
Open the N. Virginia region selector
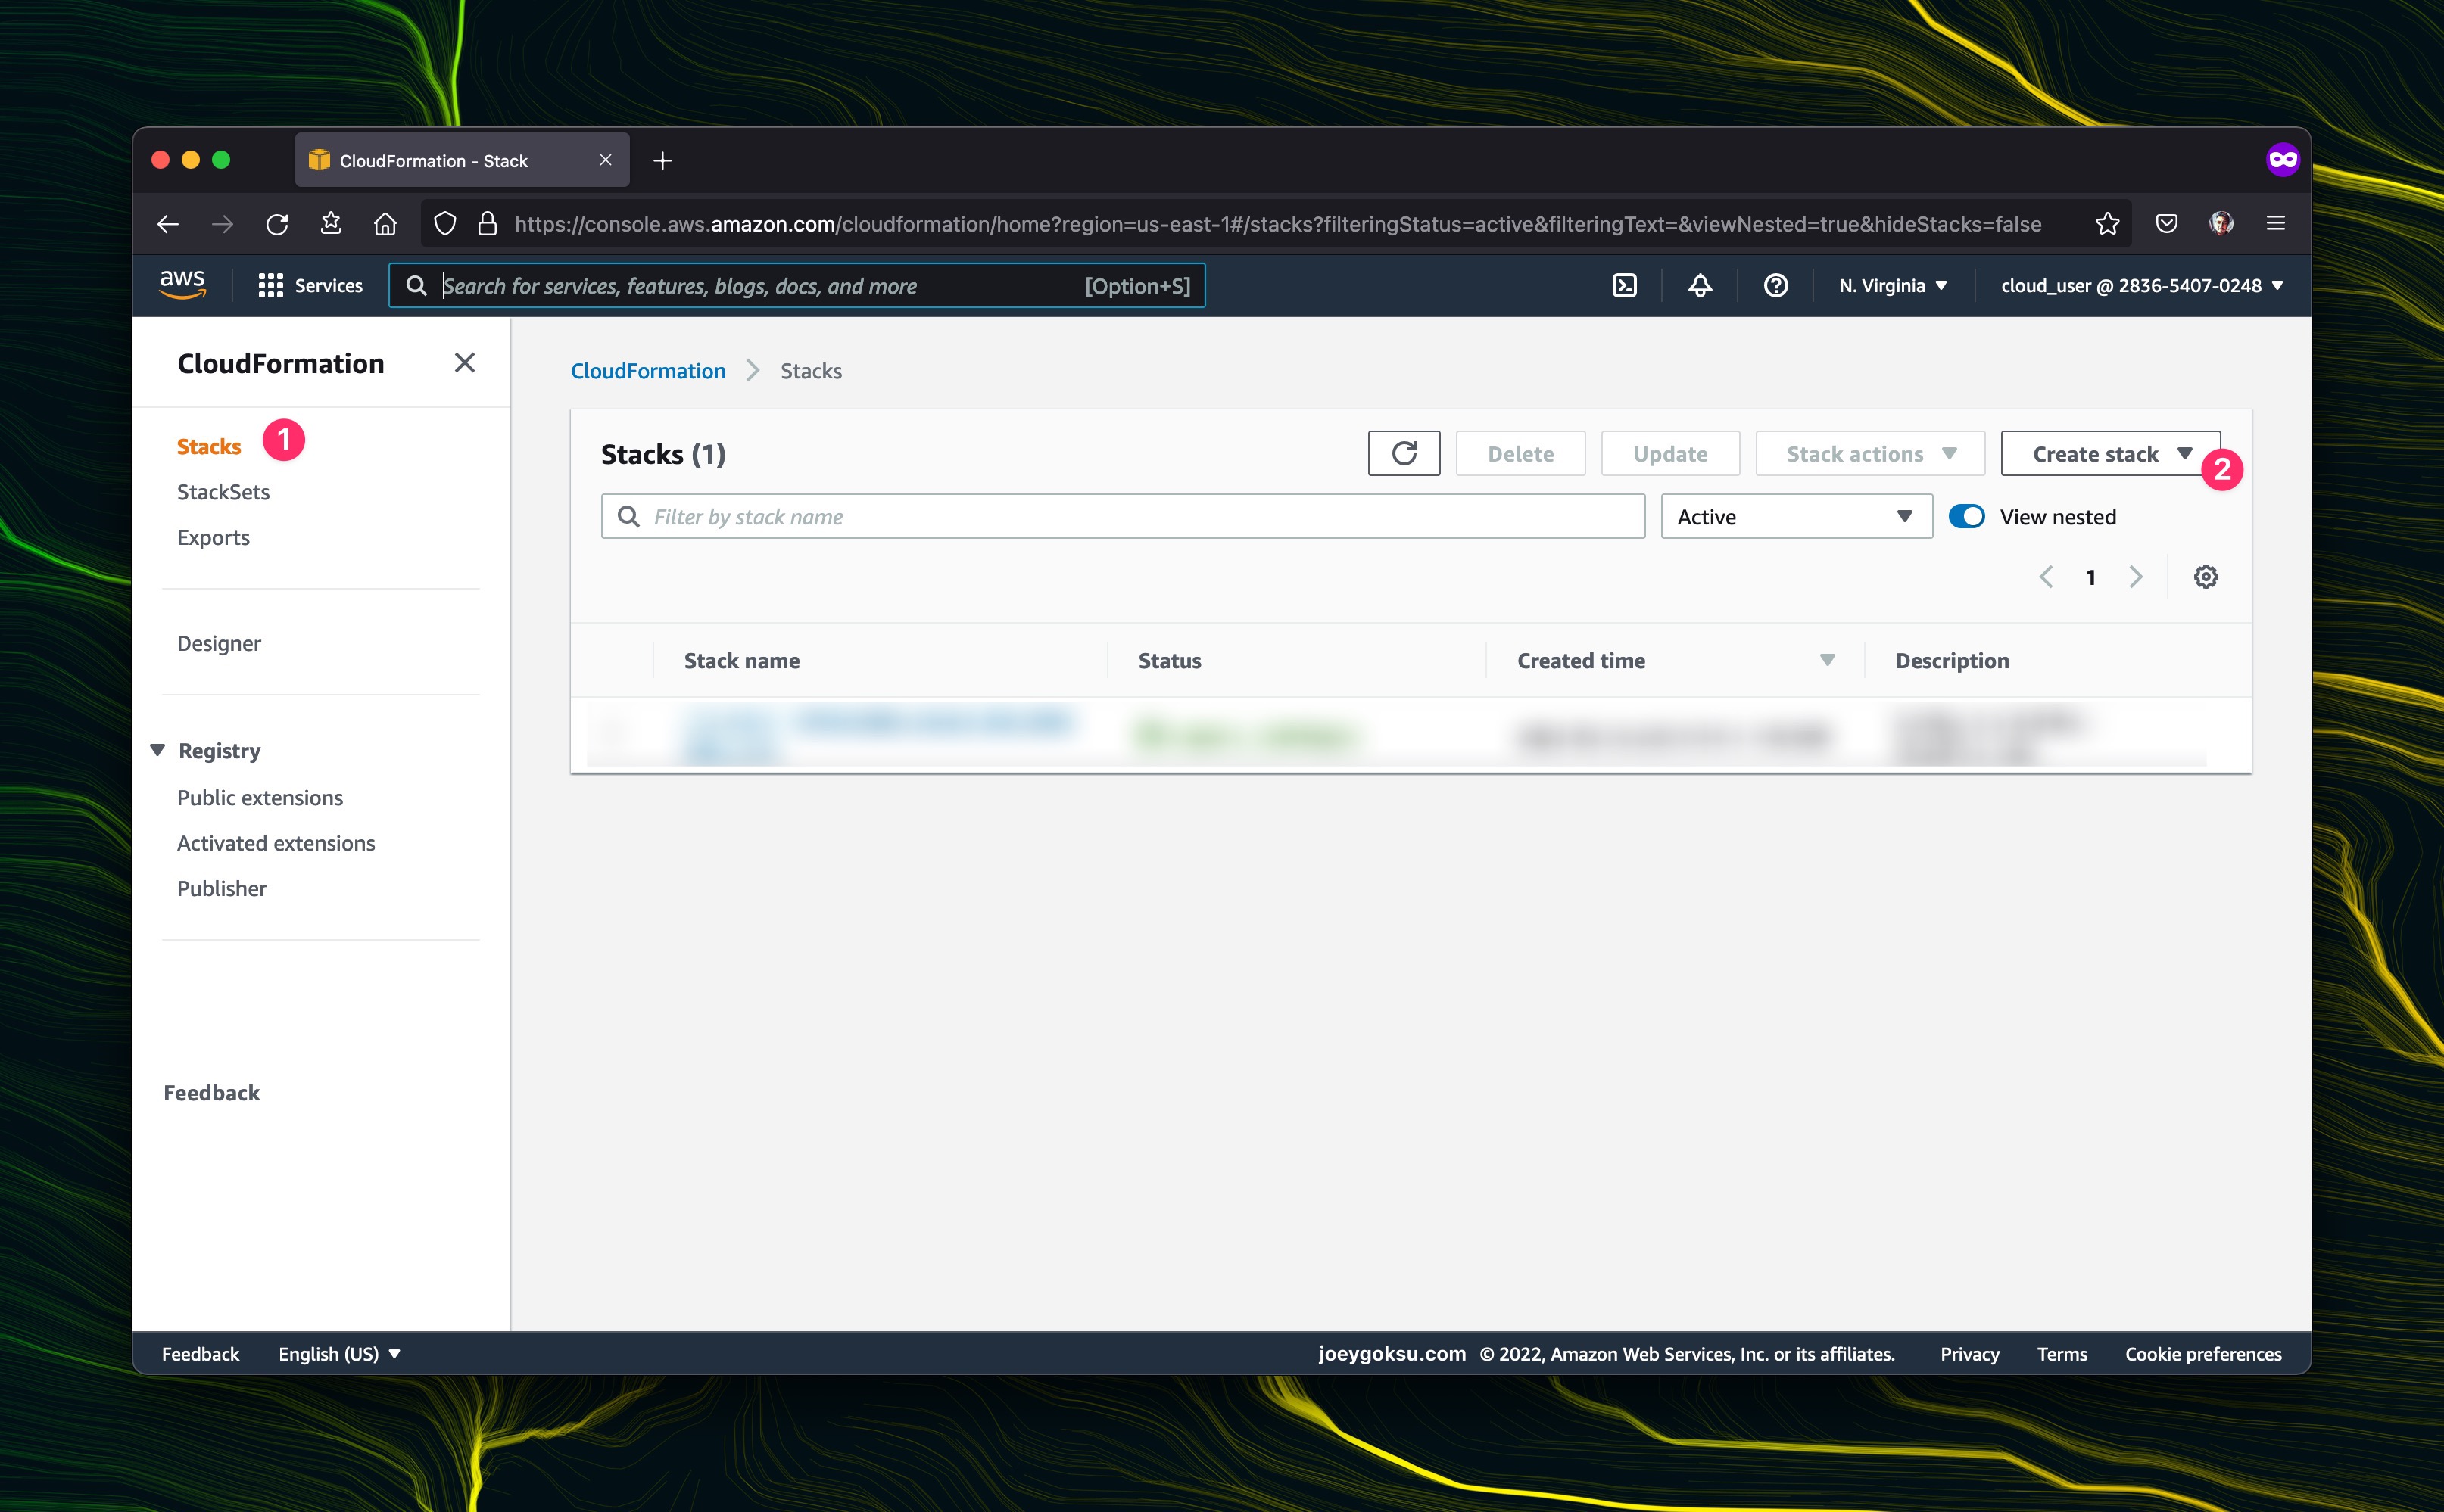point(1893,286)
